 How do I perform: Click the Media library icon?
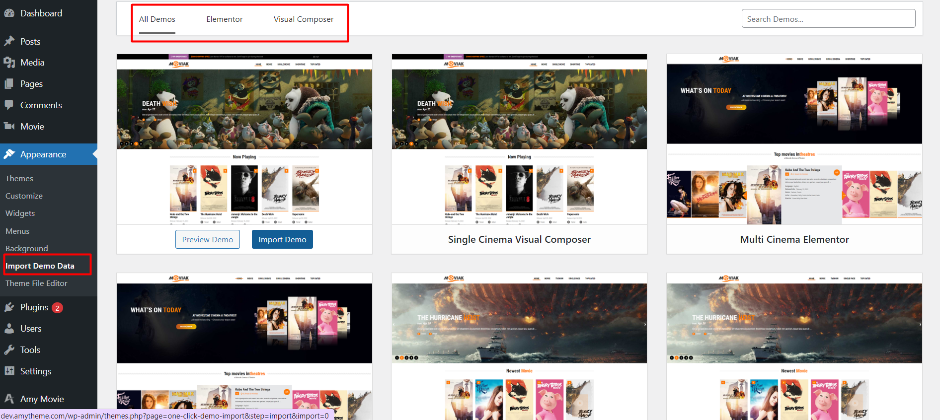tap(9, 63)
